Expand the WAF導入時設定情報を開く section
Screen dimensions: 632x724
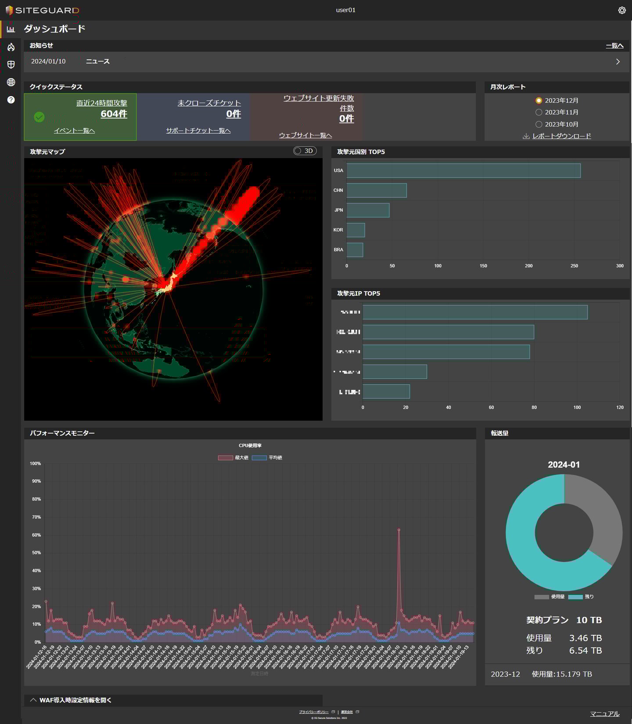pyautogui.click(x=71, y=700)
